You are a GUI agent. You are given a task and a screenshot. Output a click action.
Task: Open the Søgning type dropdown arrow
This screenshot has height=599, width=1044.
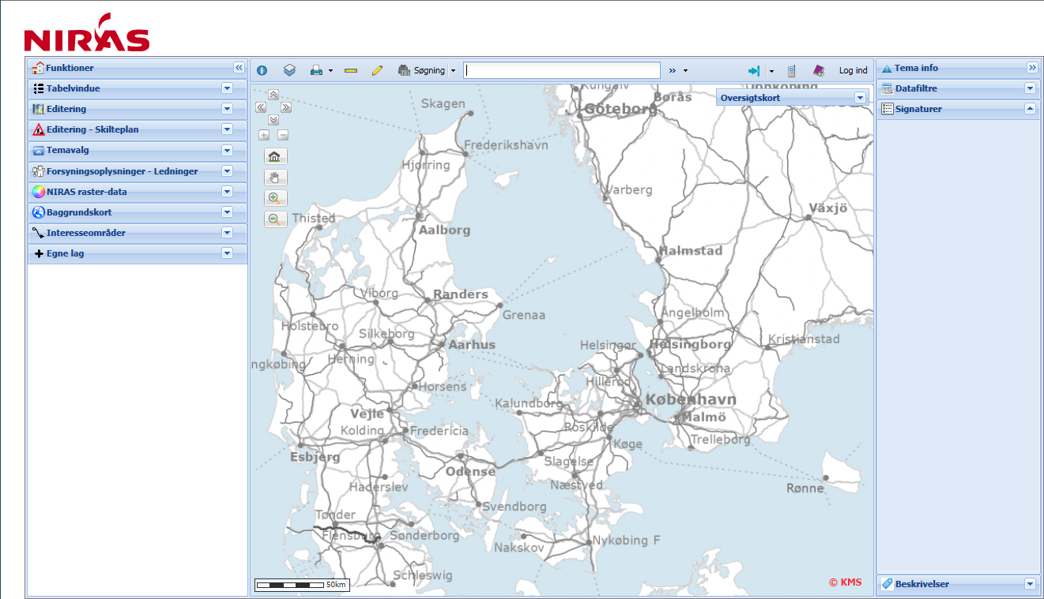(x=454, y=71)
